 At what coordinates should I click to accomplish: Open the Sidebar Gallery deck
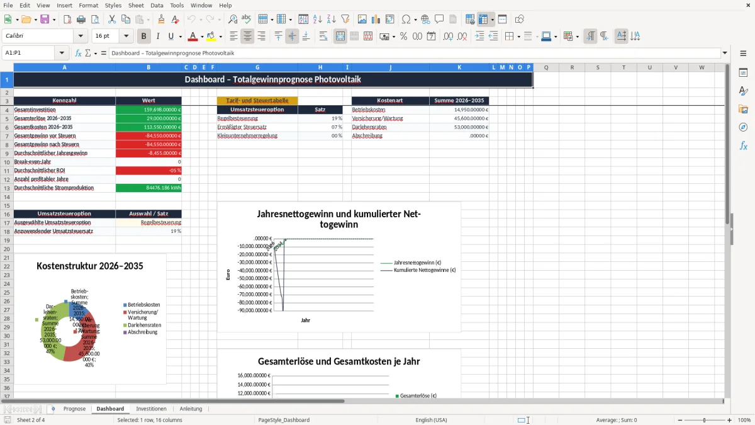(743, 109)
